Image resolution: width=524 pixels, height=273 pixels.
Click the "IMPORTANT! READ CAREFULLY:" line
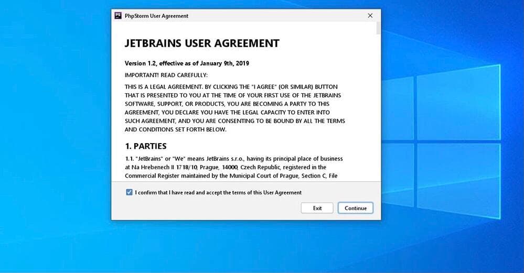point(166,75)
